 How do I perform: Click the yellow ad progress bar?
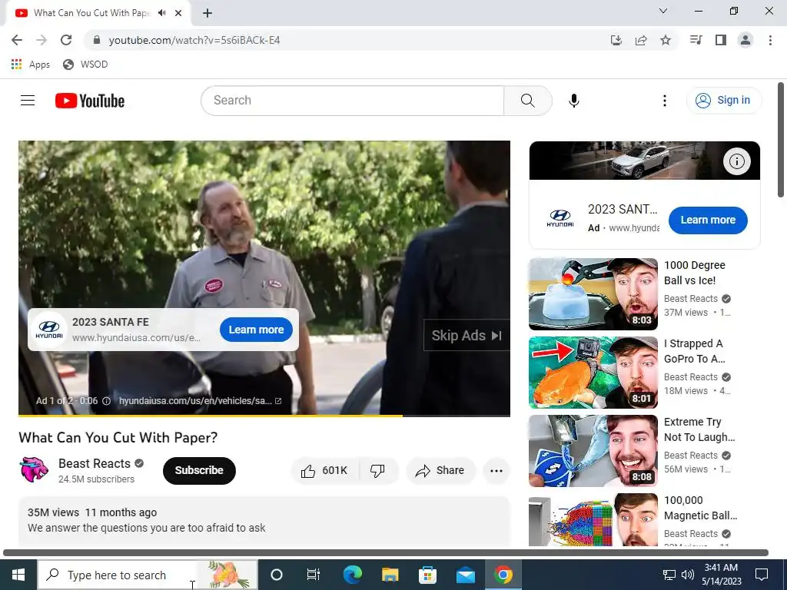[211, 416]
